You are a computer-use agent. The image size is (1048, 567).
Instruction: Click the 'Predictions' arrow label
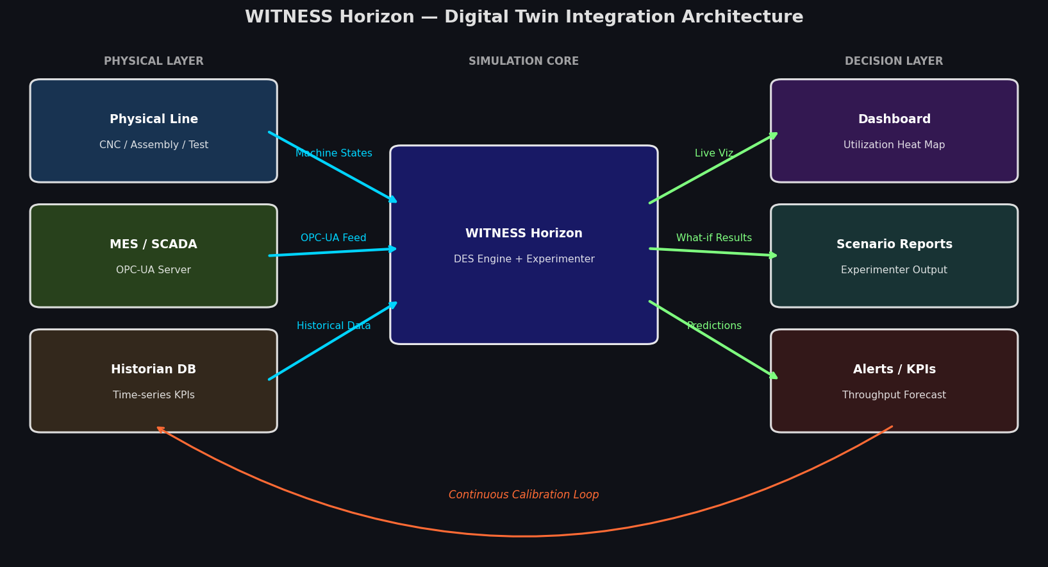714,326
